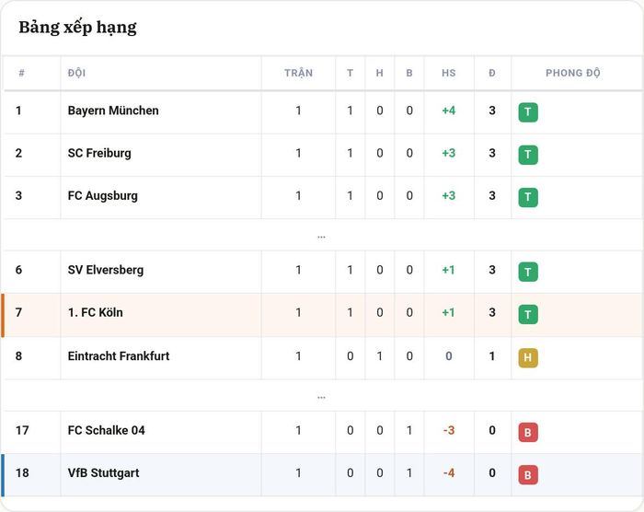Click Eintracht Frankfurt's yellow H form badge

point(528,357)
